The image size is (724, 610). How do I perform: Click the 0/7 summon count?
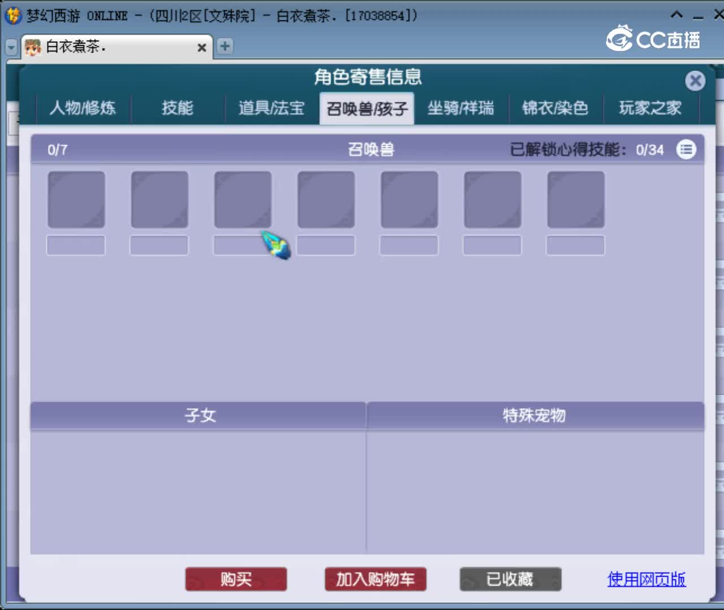click(58, 150)
